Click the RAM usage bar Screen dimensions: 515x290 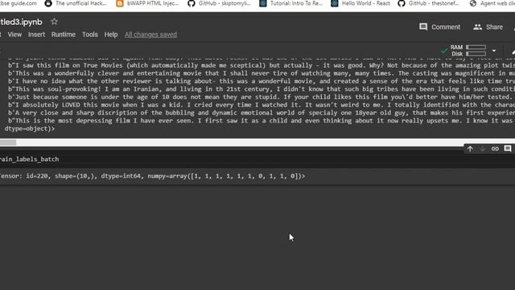(x=476, y=48)
